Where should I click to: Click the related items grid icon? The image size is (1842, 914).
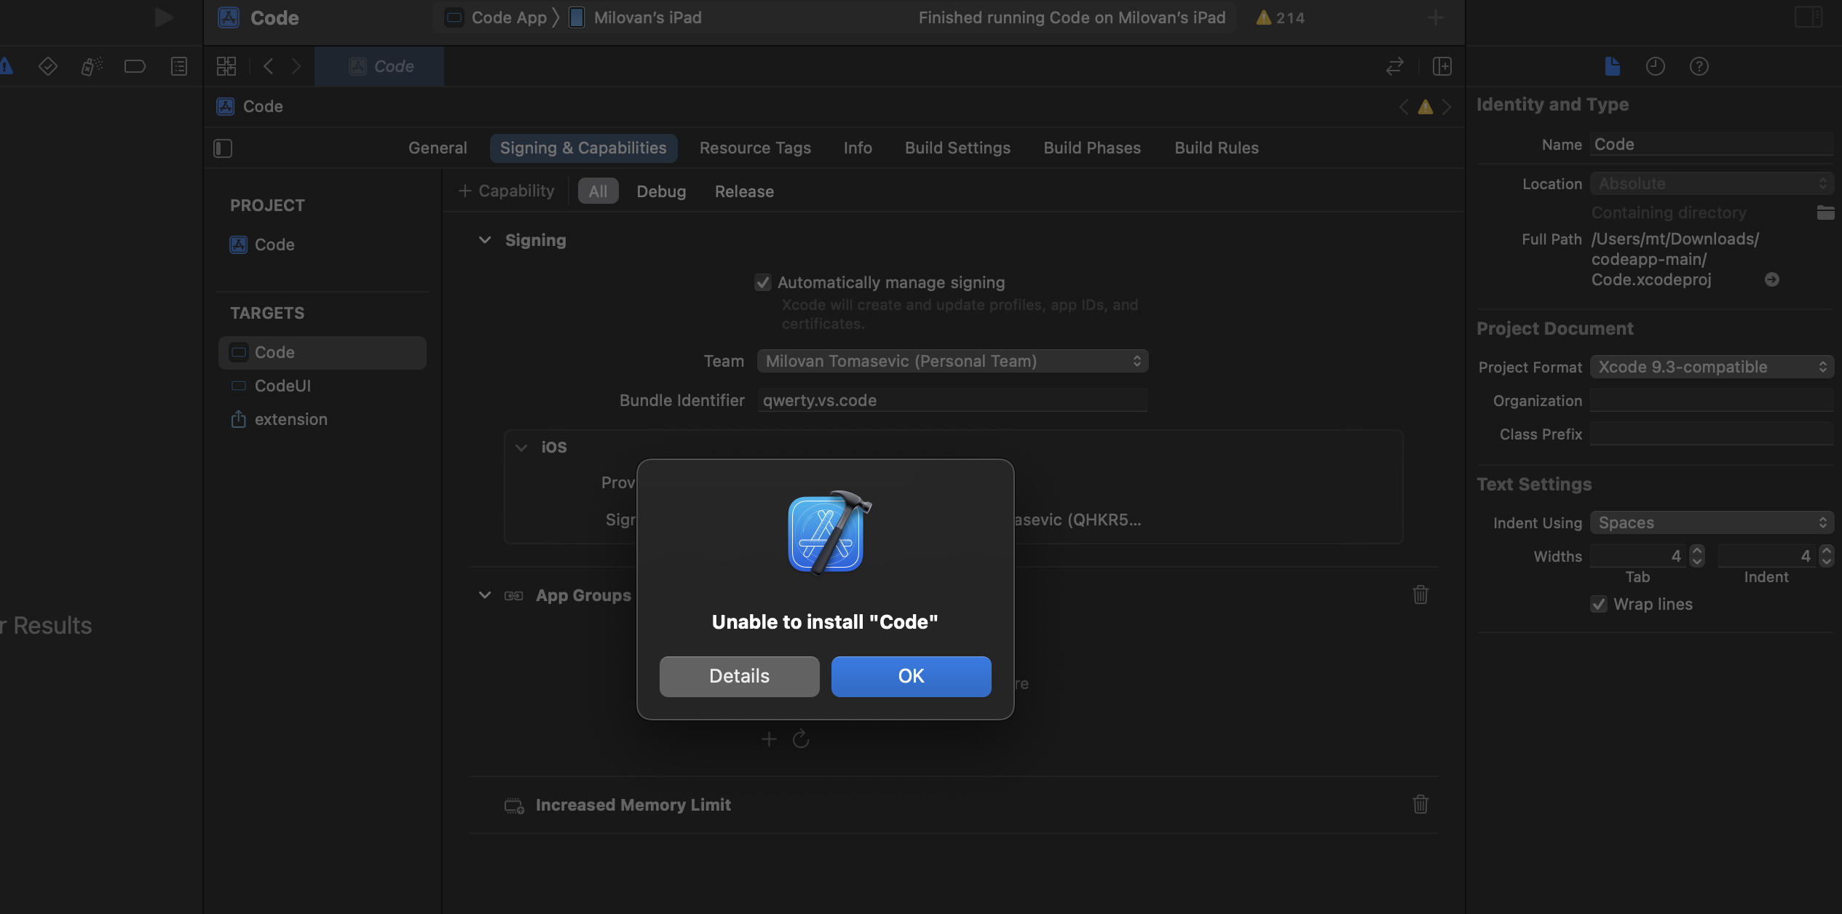[x=226, y=66]
